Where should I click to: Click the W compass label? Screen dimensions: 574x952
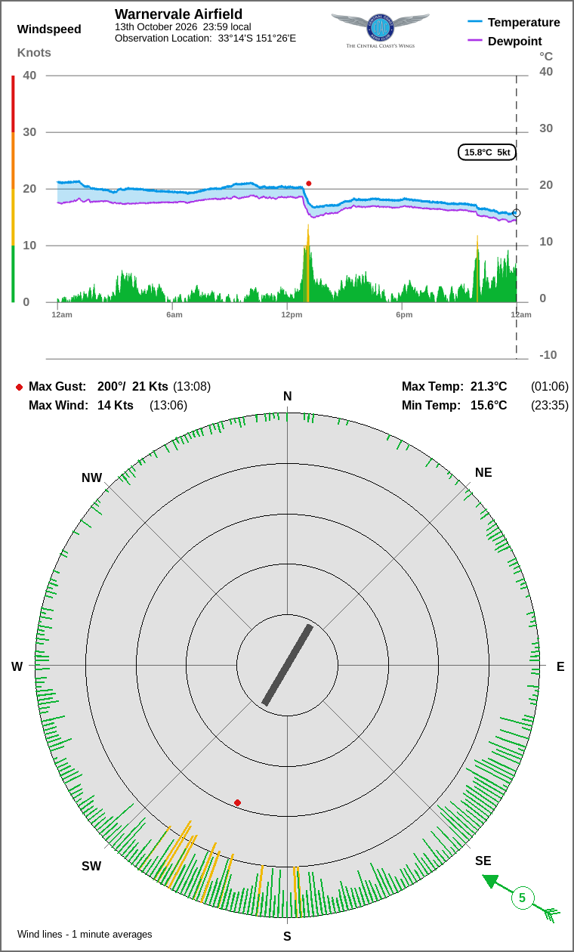point(17,666)
